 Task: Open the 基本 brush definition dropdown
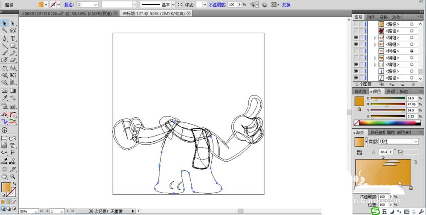(x=173, y=5)
